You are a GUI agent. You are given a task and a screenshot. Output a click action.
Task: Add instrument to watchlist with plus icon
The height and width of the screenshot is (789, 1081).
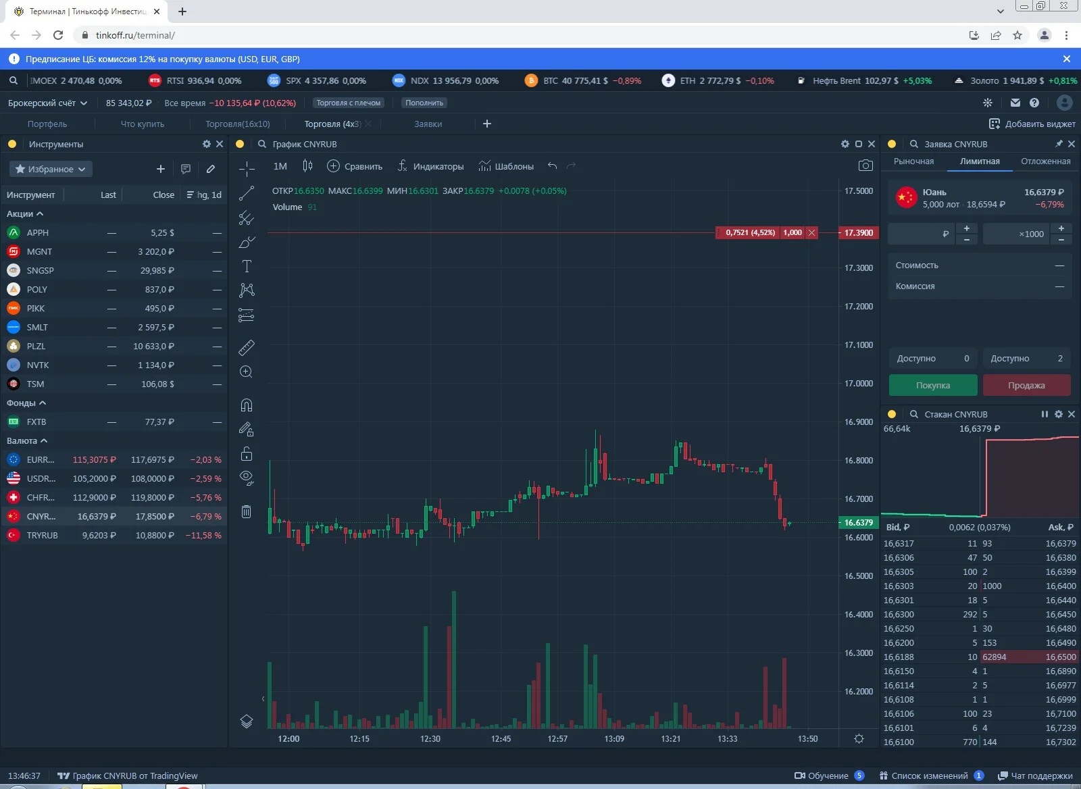(x=161, y=169)
